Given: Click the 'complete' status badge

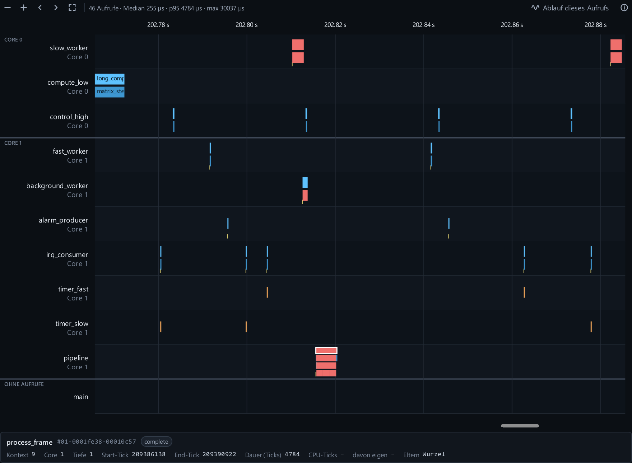Looking at the screenshot, I should click(x=156, y=441).
